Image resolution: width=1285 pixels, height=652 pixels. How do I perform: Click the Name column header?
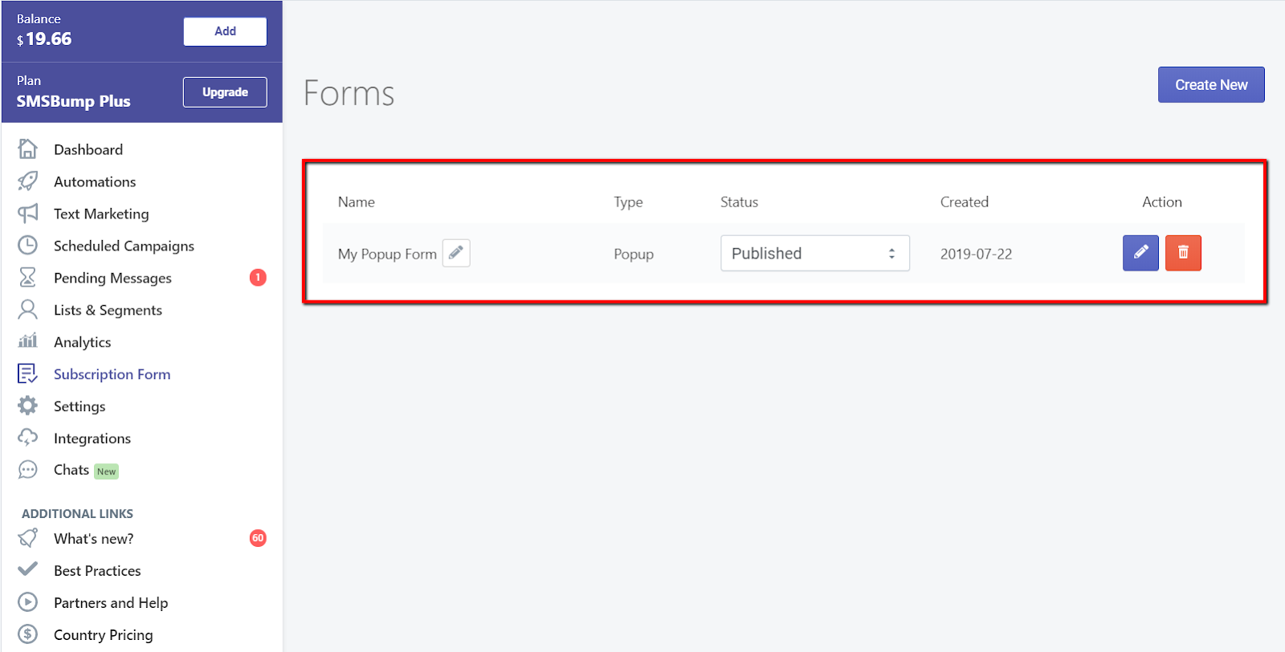point(356,202)
